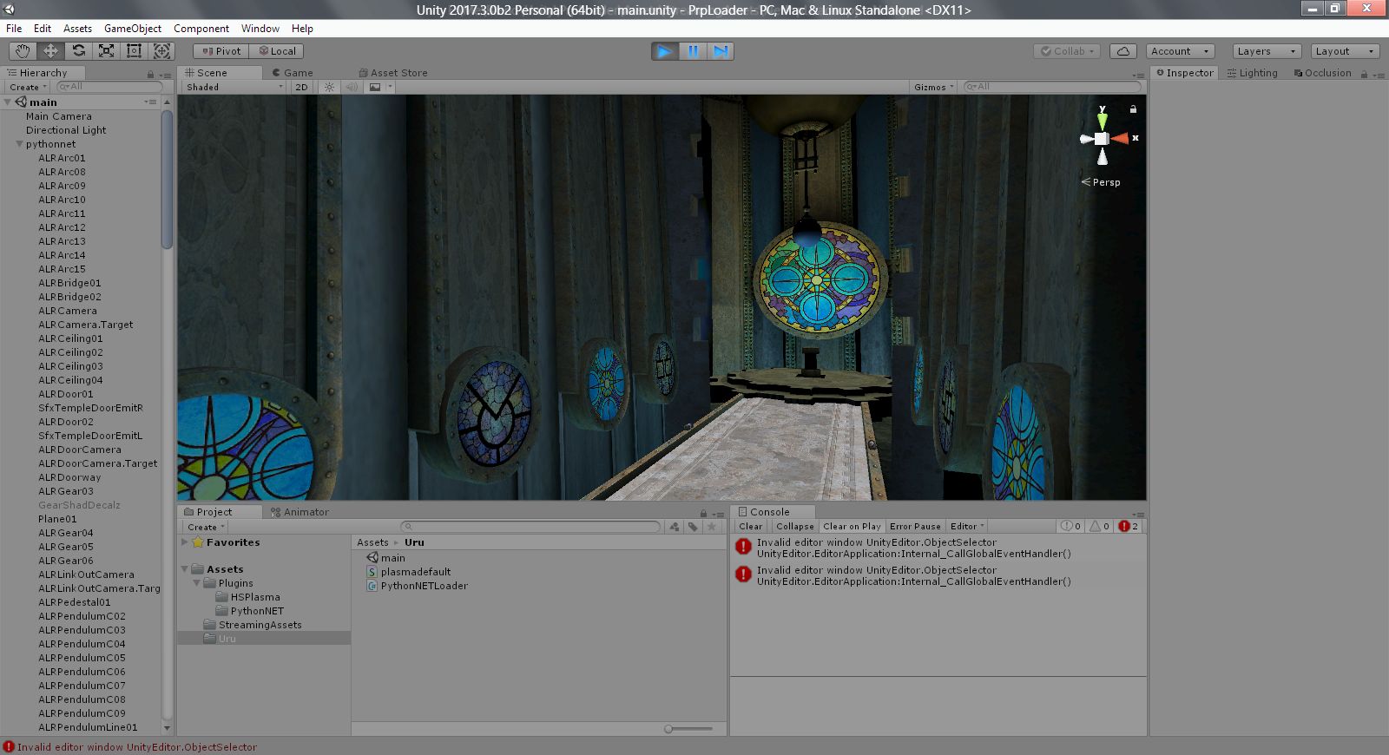Open the cloud Services button
Viewport: 1389px width, 755px height.
pyautogui.click(x=1122, y=51)
